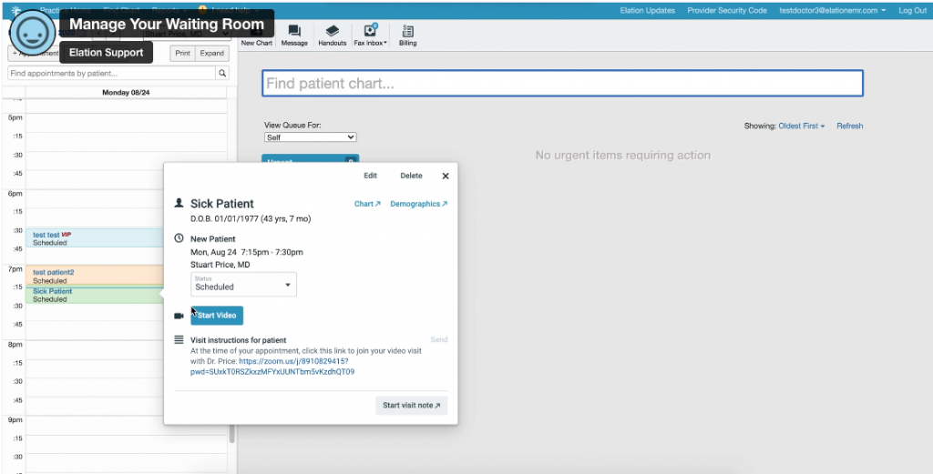
Task: Select Provider Security Code menu item
Action: tap(727, 11)
